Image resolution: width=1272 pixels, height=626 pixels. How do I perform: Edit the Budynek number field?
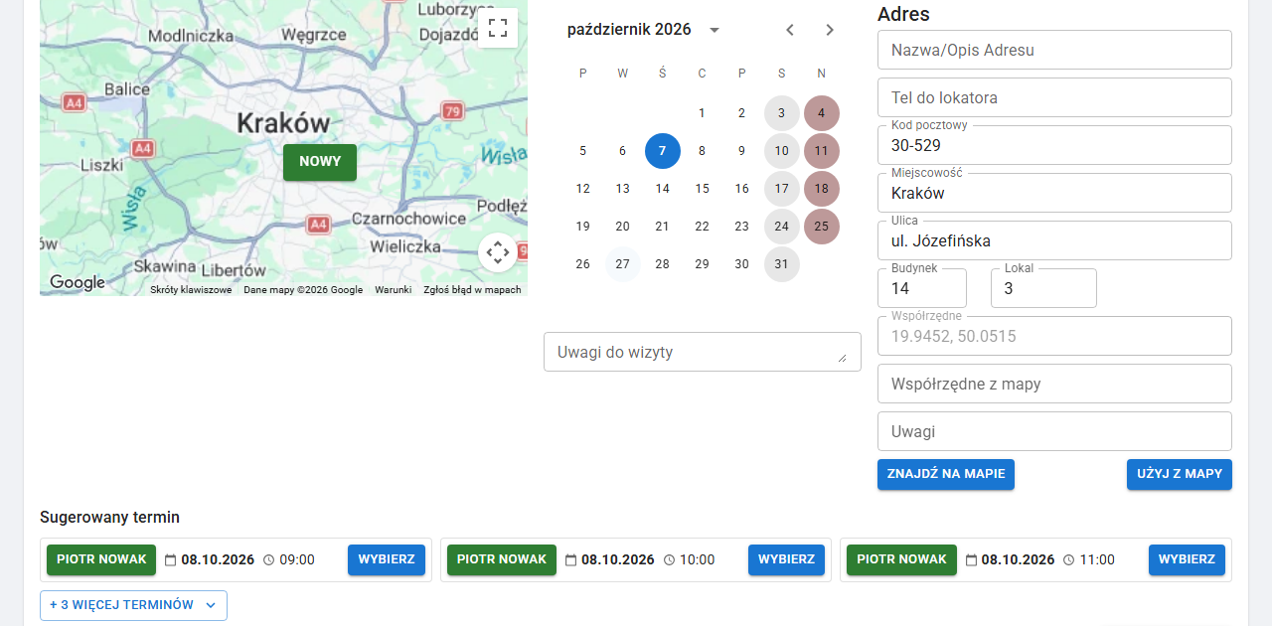pos(922,288)
